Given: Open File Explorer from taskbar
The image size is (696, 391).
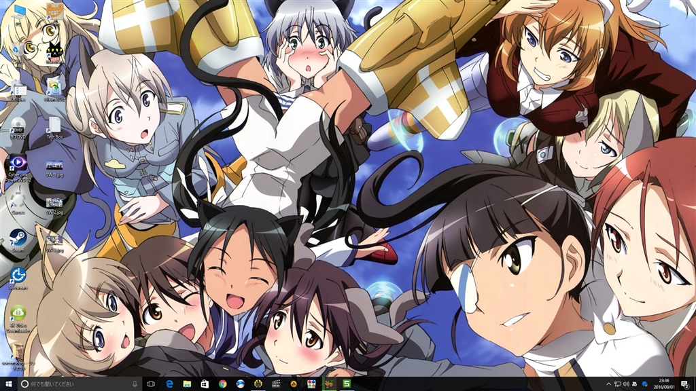Looking at the screenshot, I should pyautogui.click(x=187, y=384).
